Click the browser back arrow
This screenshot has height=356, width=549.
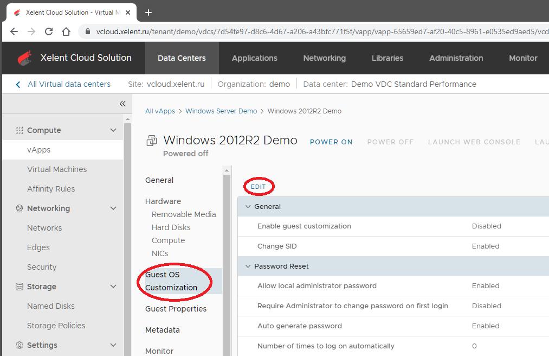click(14, 31)
